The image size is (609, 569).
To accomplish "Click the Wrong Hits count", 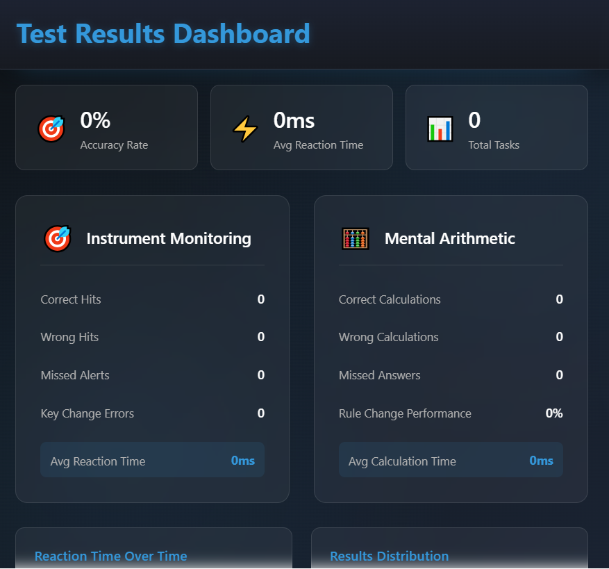I will [x=261, y=337].
